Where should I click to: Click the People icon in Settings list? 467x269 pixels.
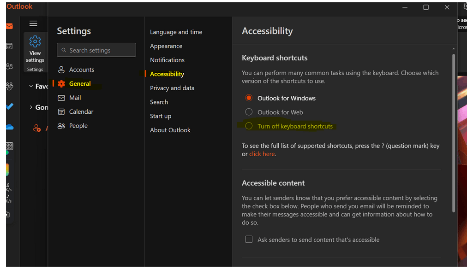(x=61, y=126)
